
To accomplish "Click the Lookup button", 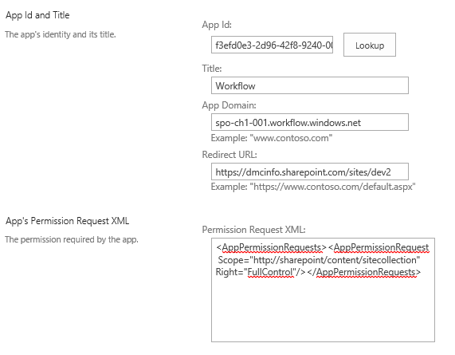I will click(x=370, y=45).
